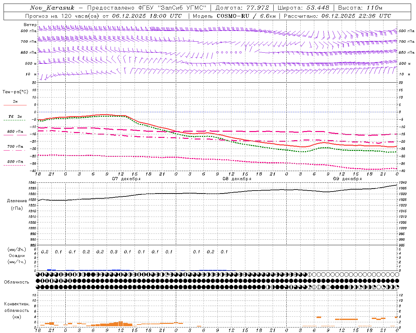Click the Ветер panel label
Image resolution: width=416 pixels, height=333 pixels.
pyautogui.click(x=30, y=25)
